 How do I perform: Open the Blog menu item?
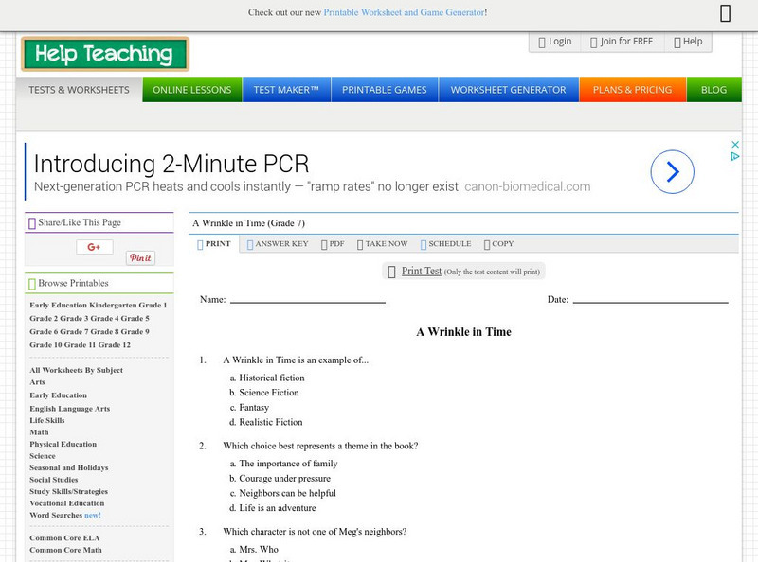(714, 90)
